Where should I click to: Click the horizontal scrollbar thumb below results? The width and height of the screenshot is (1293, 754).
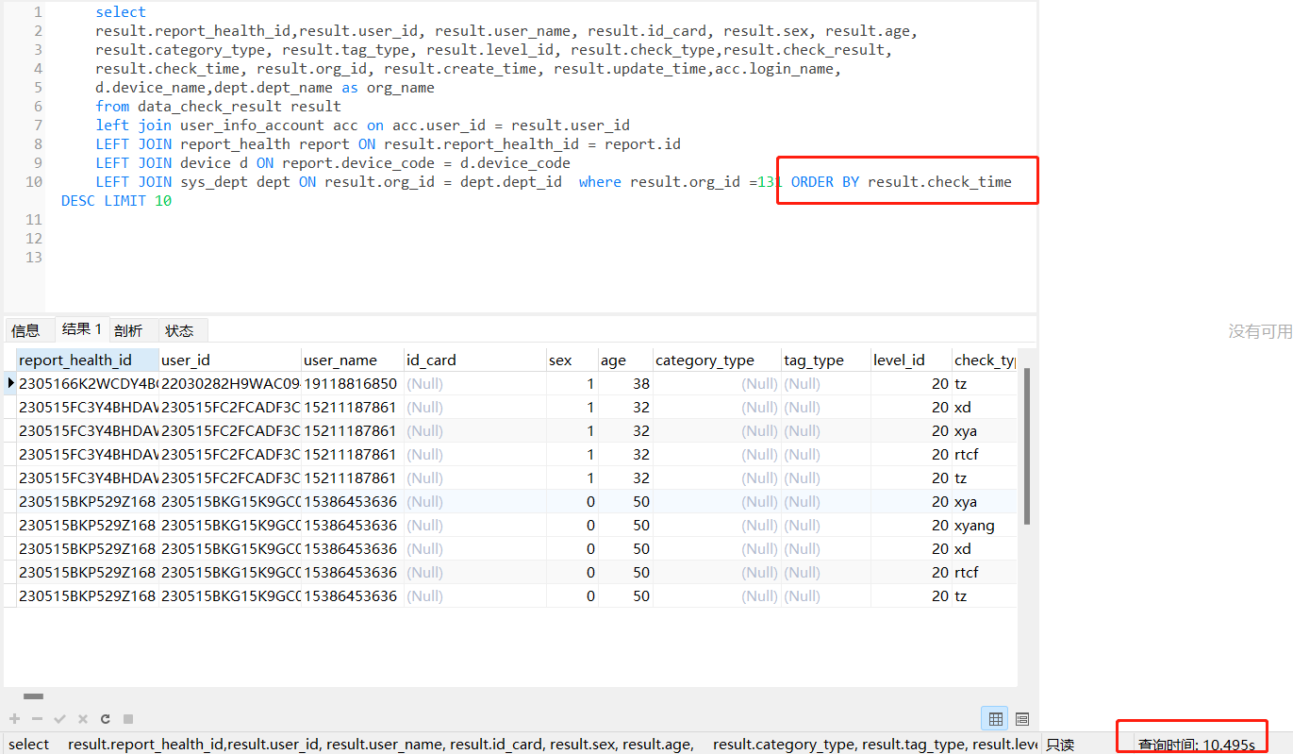pyautogui.click(x=33, y=696)
